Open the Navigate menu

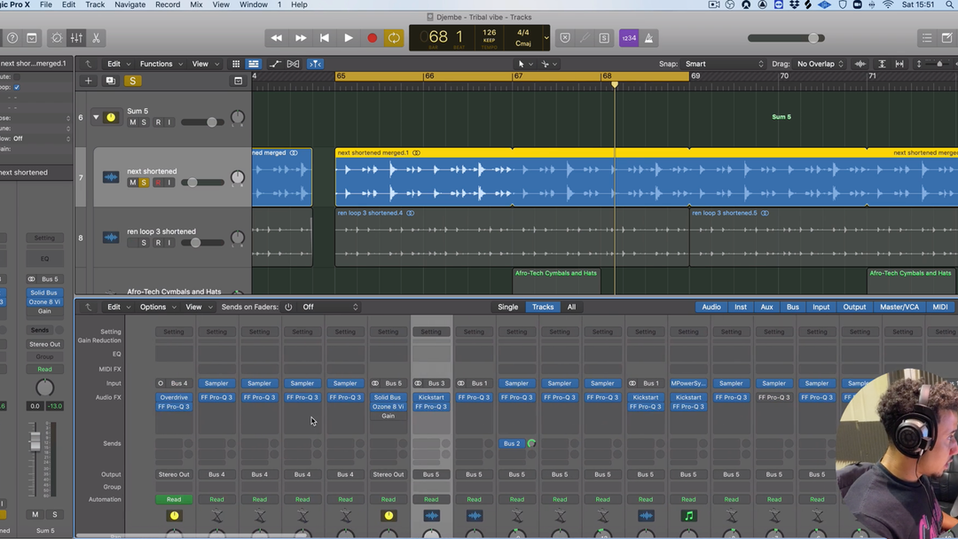pyautogui.click(x=130, y=4)
